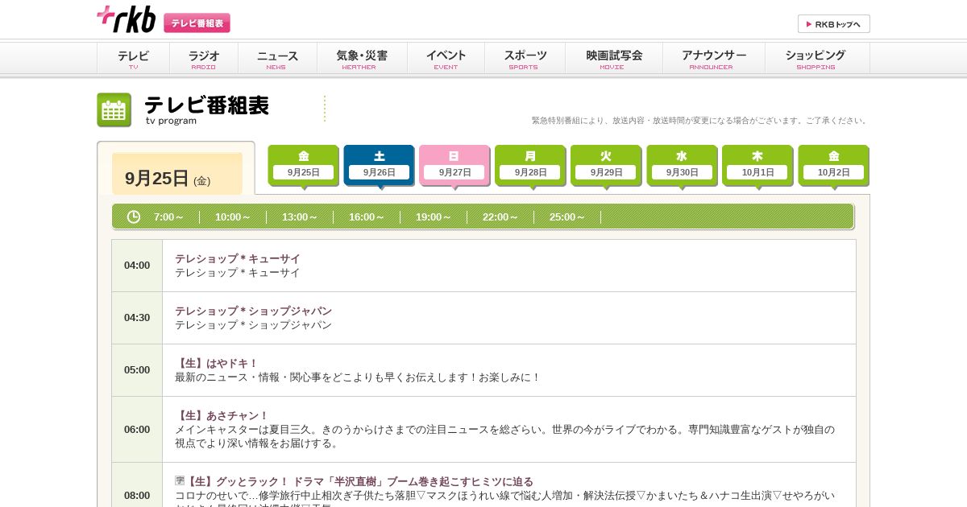Open program 【生】はやドキ！ title
The image size is (967, 507).
click(x=217, y=363)
